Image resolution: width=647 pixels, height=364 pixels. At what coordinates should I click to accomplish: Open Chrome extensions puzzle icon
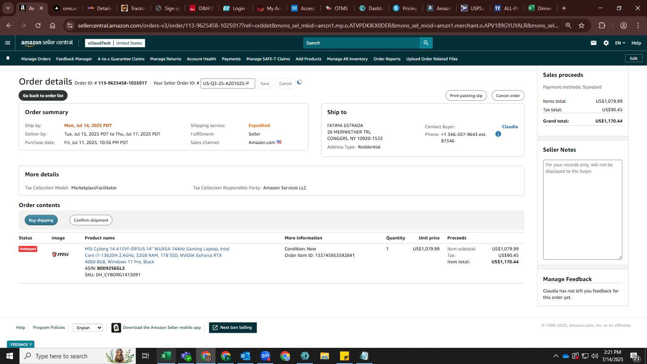pos(602,25)
